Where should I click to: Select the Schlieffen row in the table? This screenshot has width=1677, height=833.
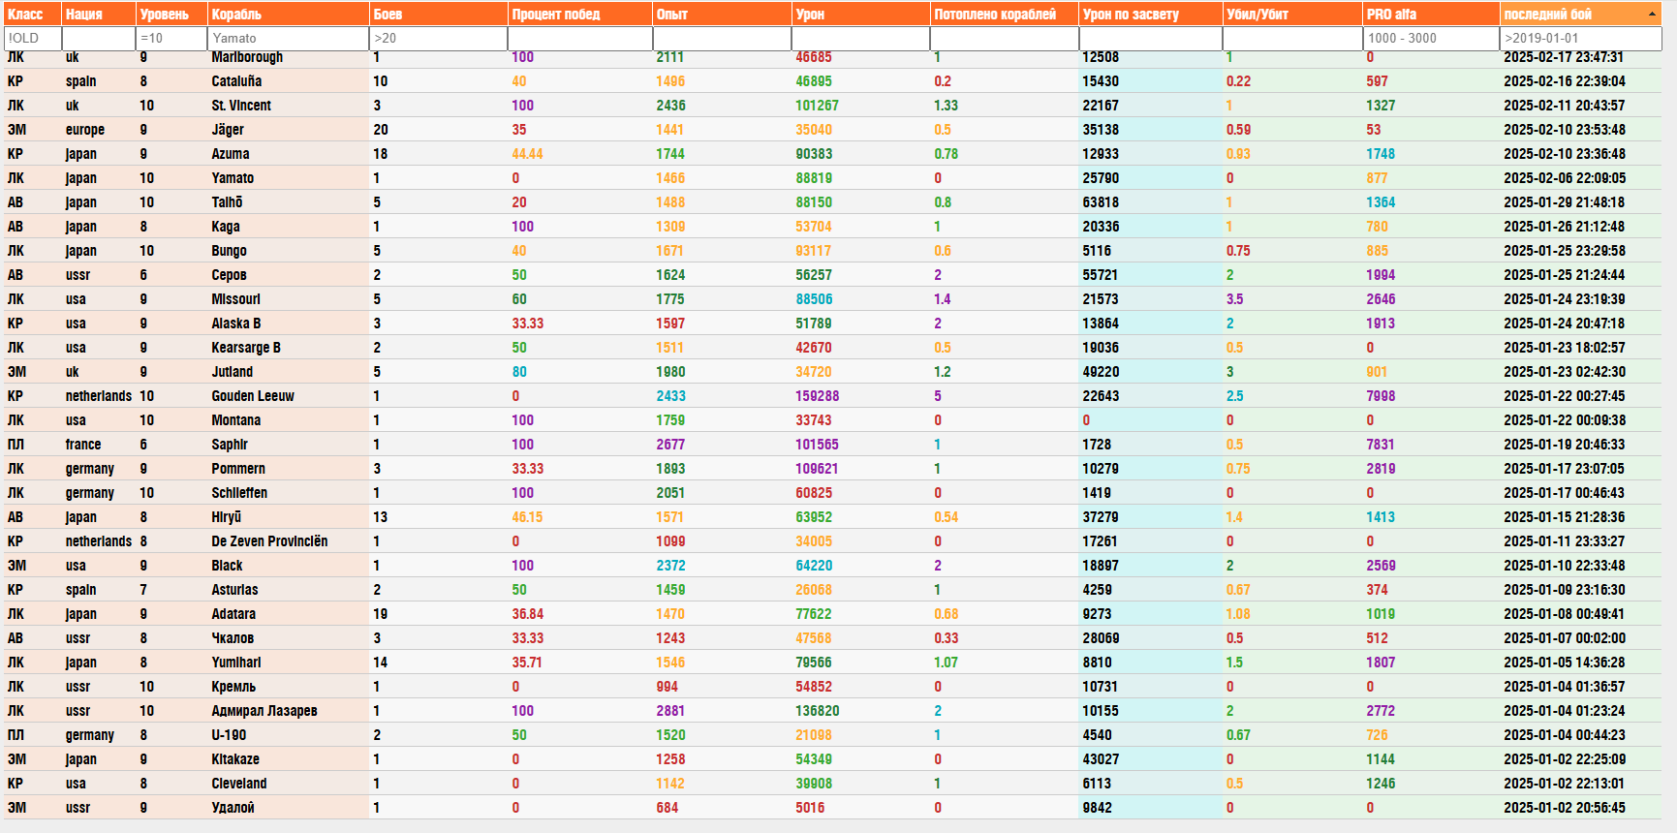[x=239, y=493]
